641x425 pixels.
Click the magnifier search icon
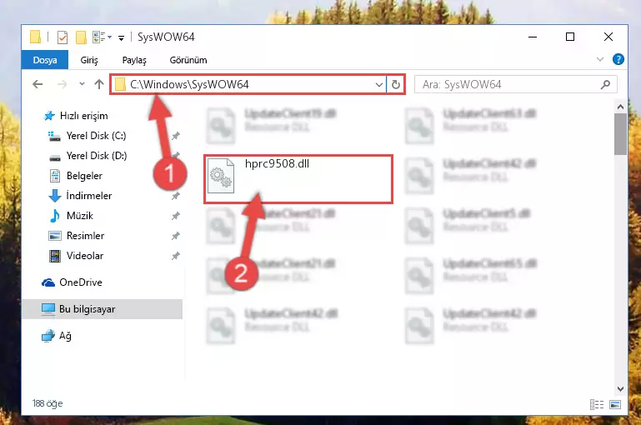tap(605, 85)
